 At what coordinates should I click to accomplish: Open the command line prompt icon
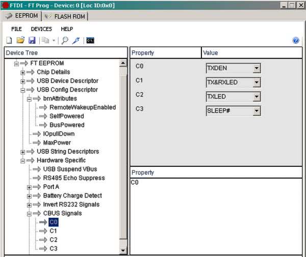pos(90,41)
